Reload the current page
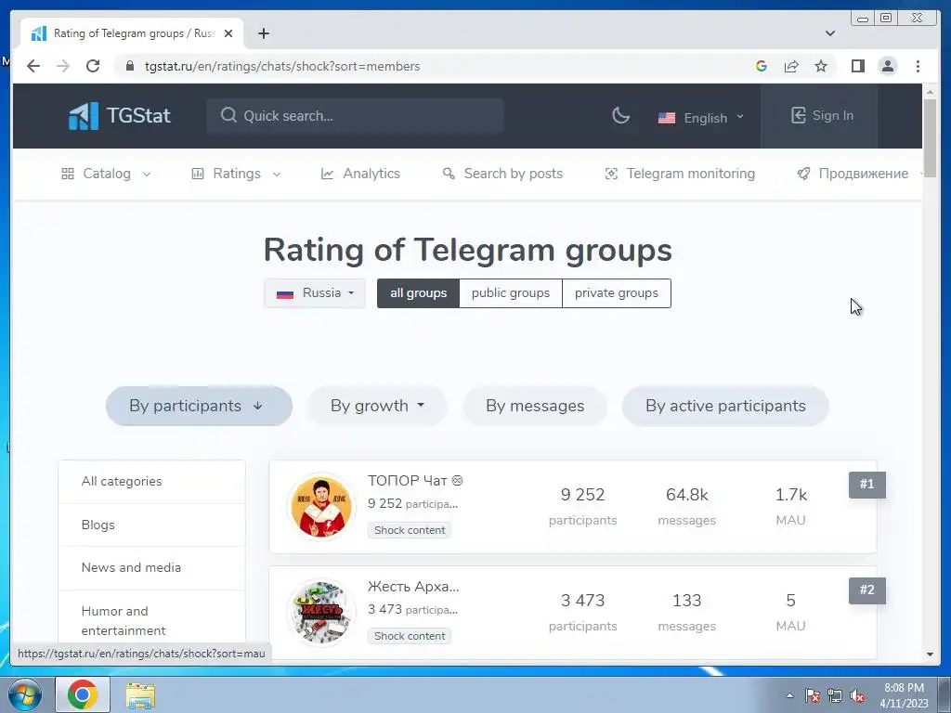The width and height of the screenshot is (951, 713). coord(93,66)
